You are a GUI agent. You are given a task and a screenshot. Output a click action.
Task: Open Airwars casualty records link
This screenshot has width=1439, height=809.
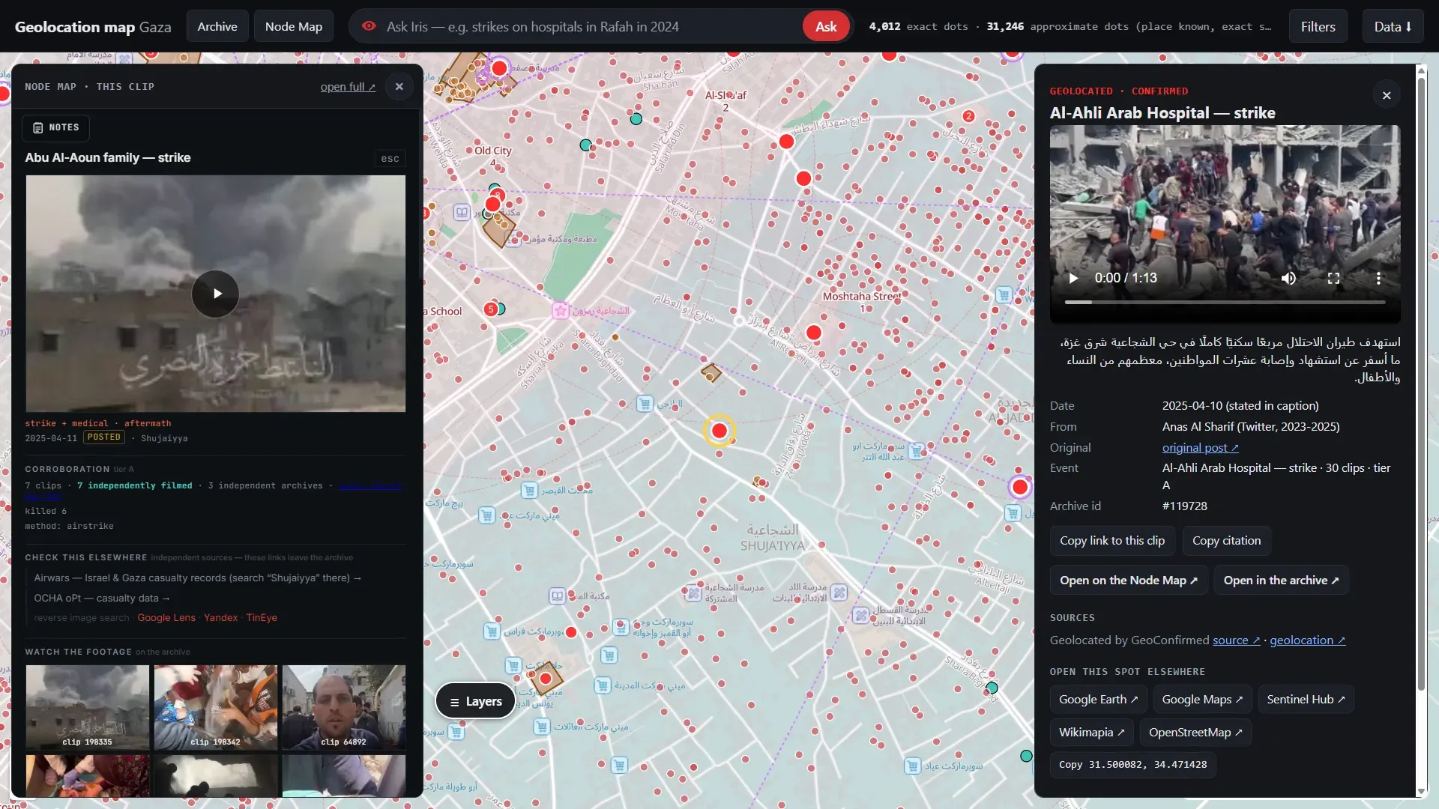tap(198, 578)
